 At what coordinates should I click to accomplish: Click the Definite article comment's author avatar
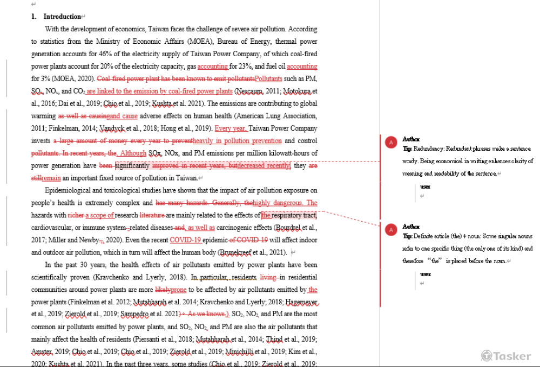390,230
